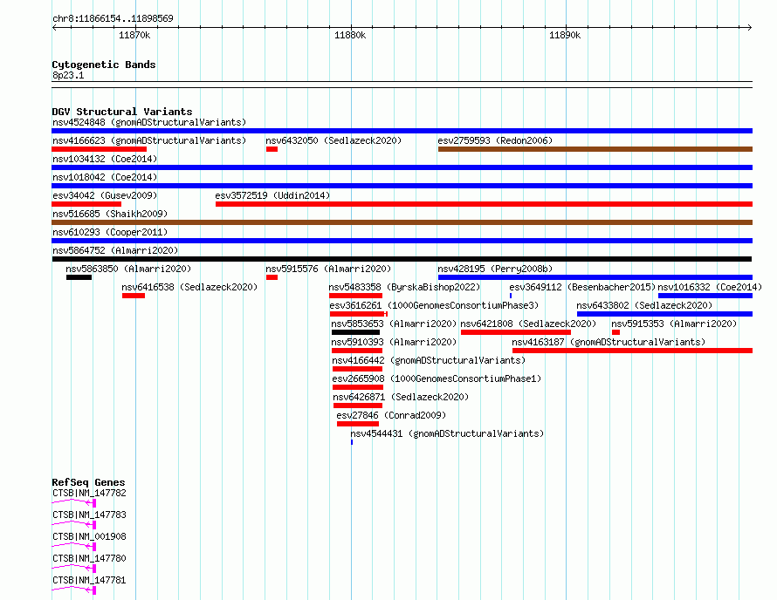
Task: Click the 11880k ruler position label
Action: click(350, 35)
